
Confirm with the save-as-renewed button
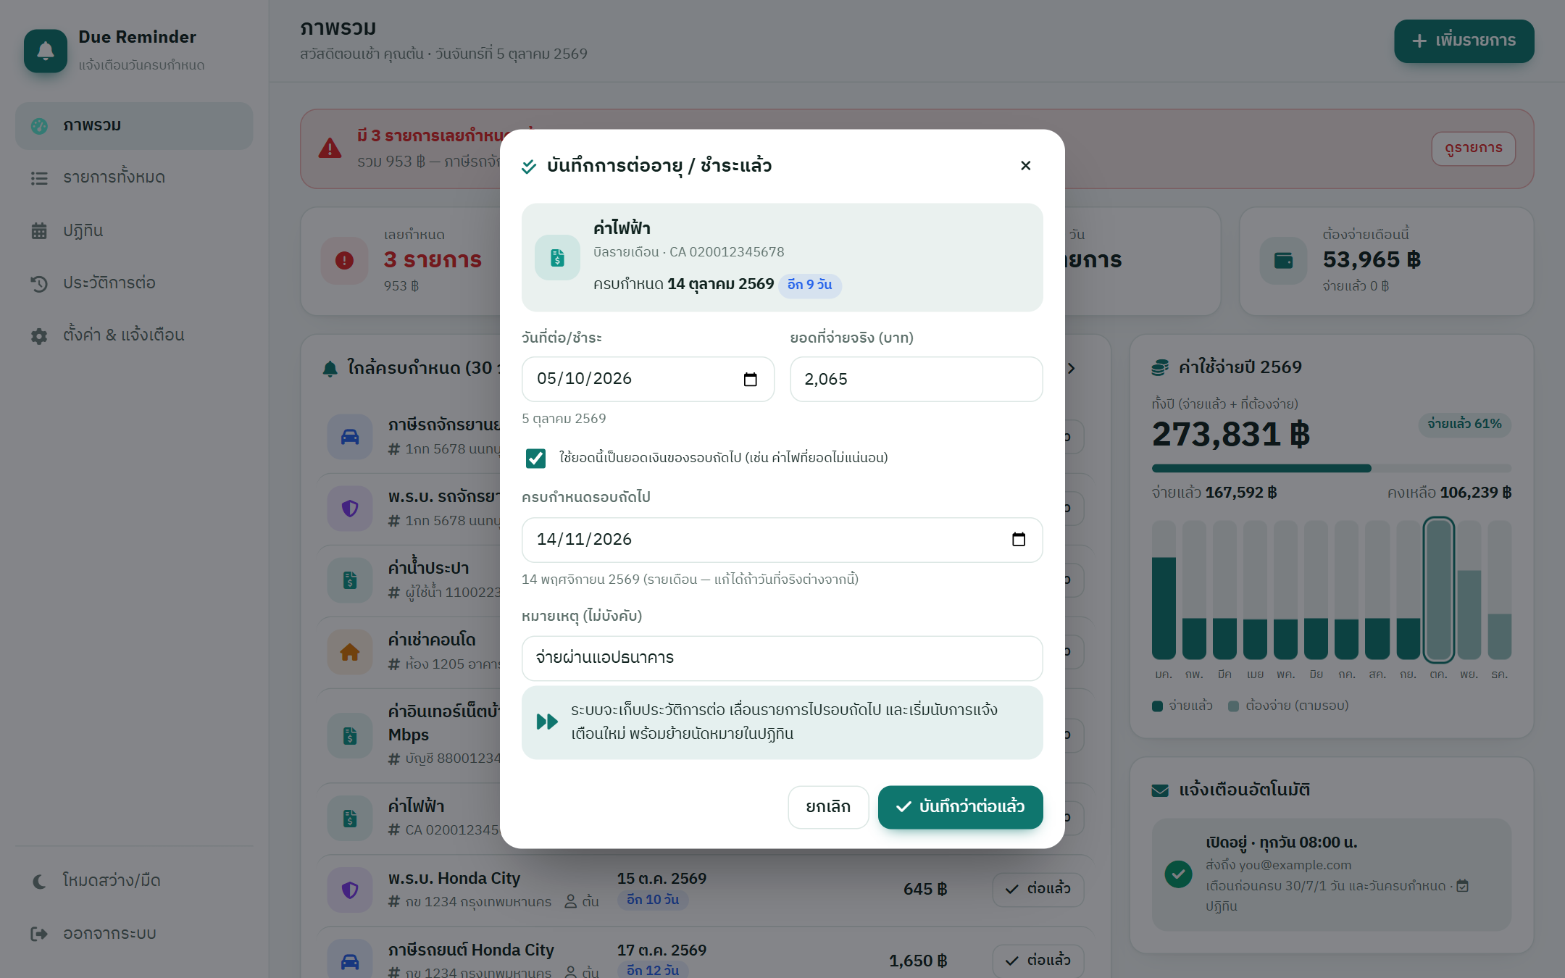coord(960,806)
